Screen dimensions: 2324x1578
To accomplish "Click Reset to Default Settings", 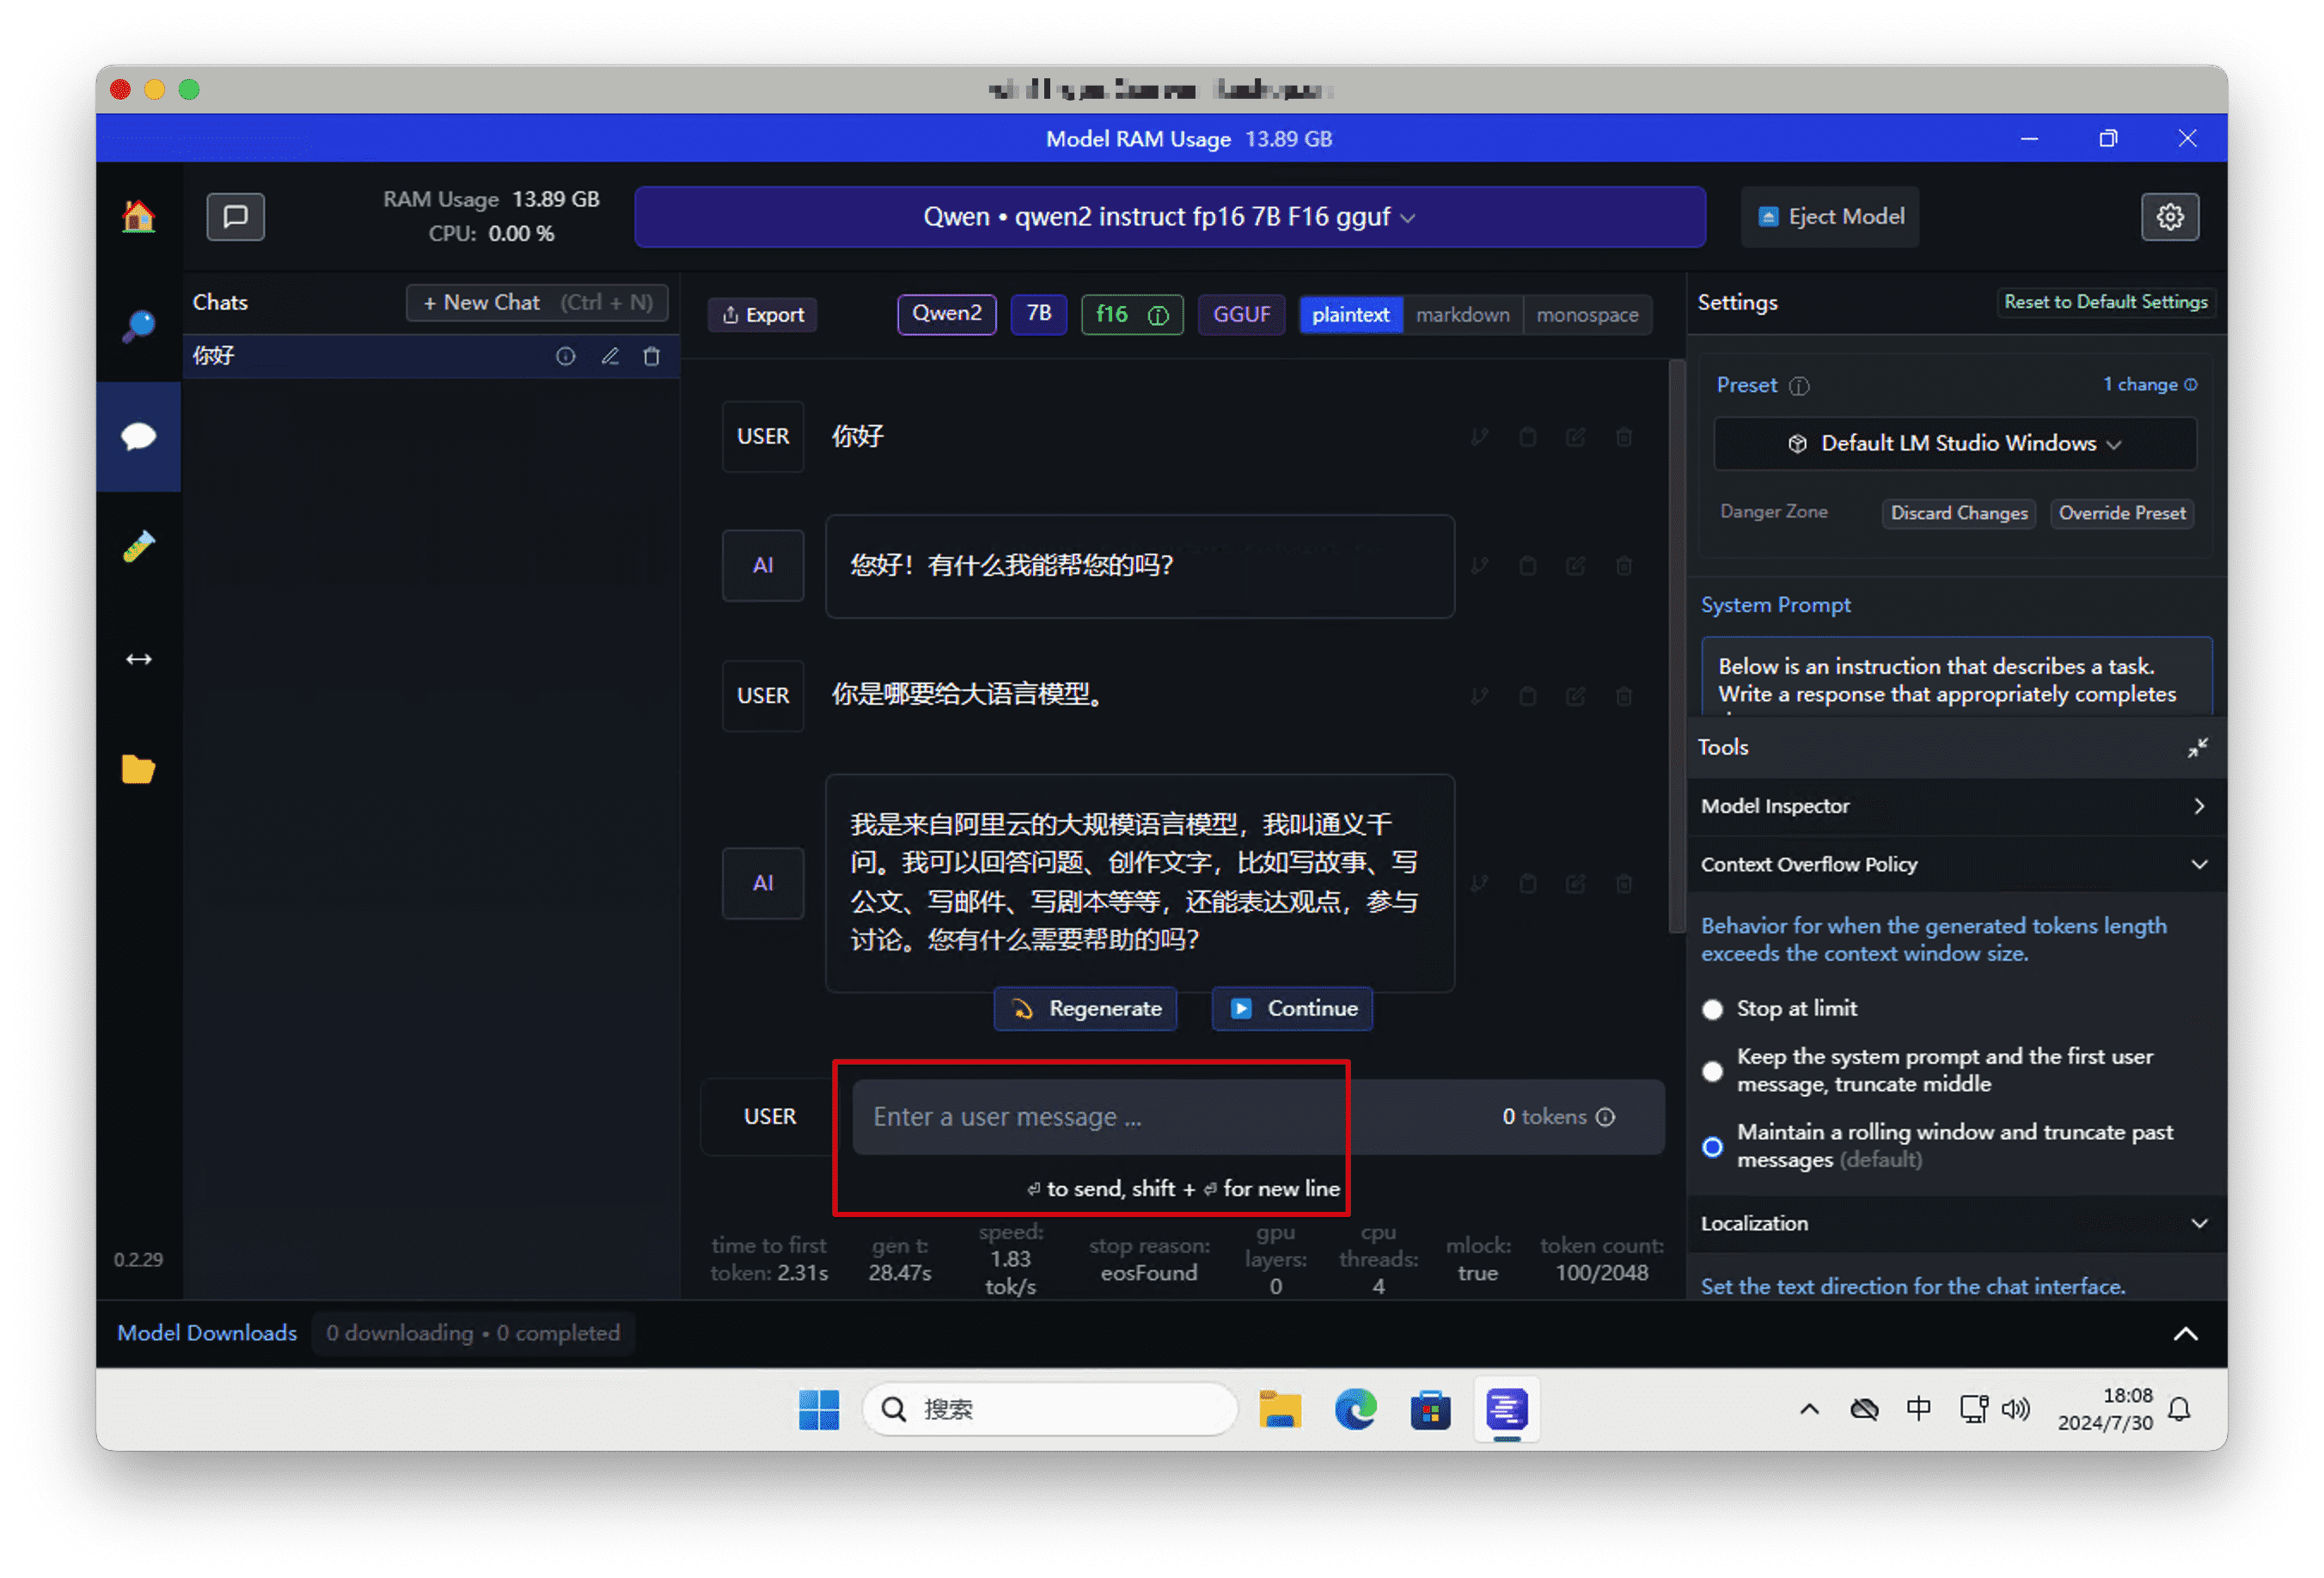I will tap(2105, 302).
